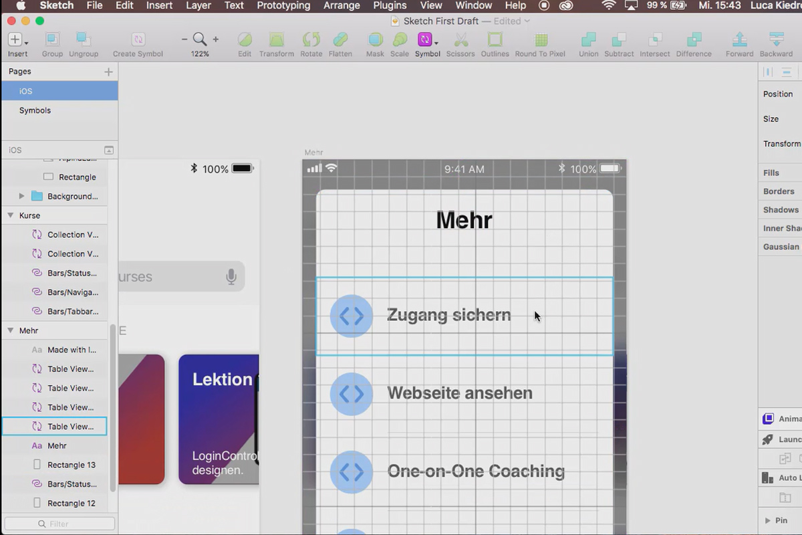Open the Insert menu in menu bar
This screenshot has height=535, width=802.
[159, 5]
